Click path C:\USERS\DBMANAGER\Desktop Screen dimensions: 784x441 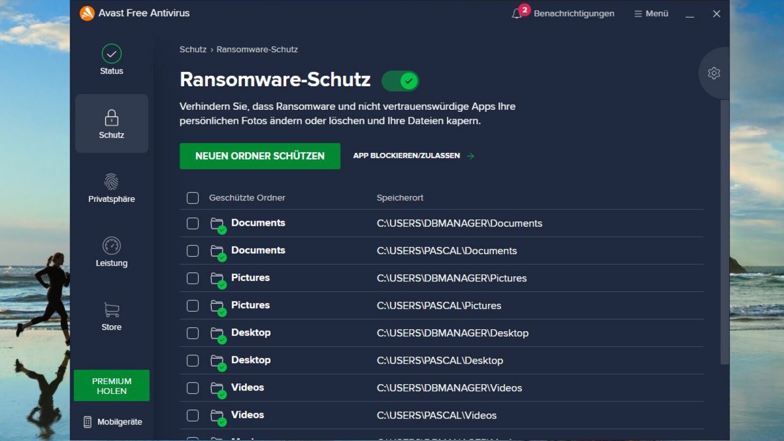pos(453,333)
